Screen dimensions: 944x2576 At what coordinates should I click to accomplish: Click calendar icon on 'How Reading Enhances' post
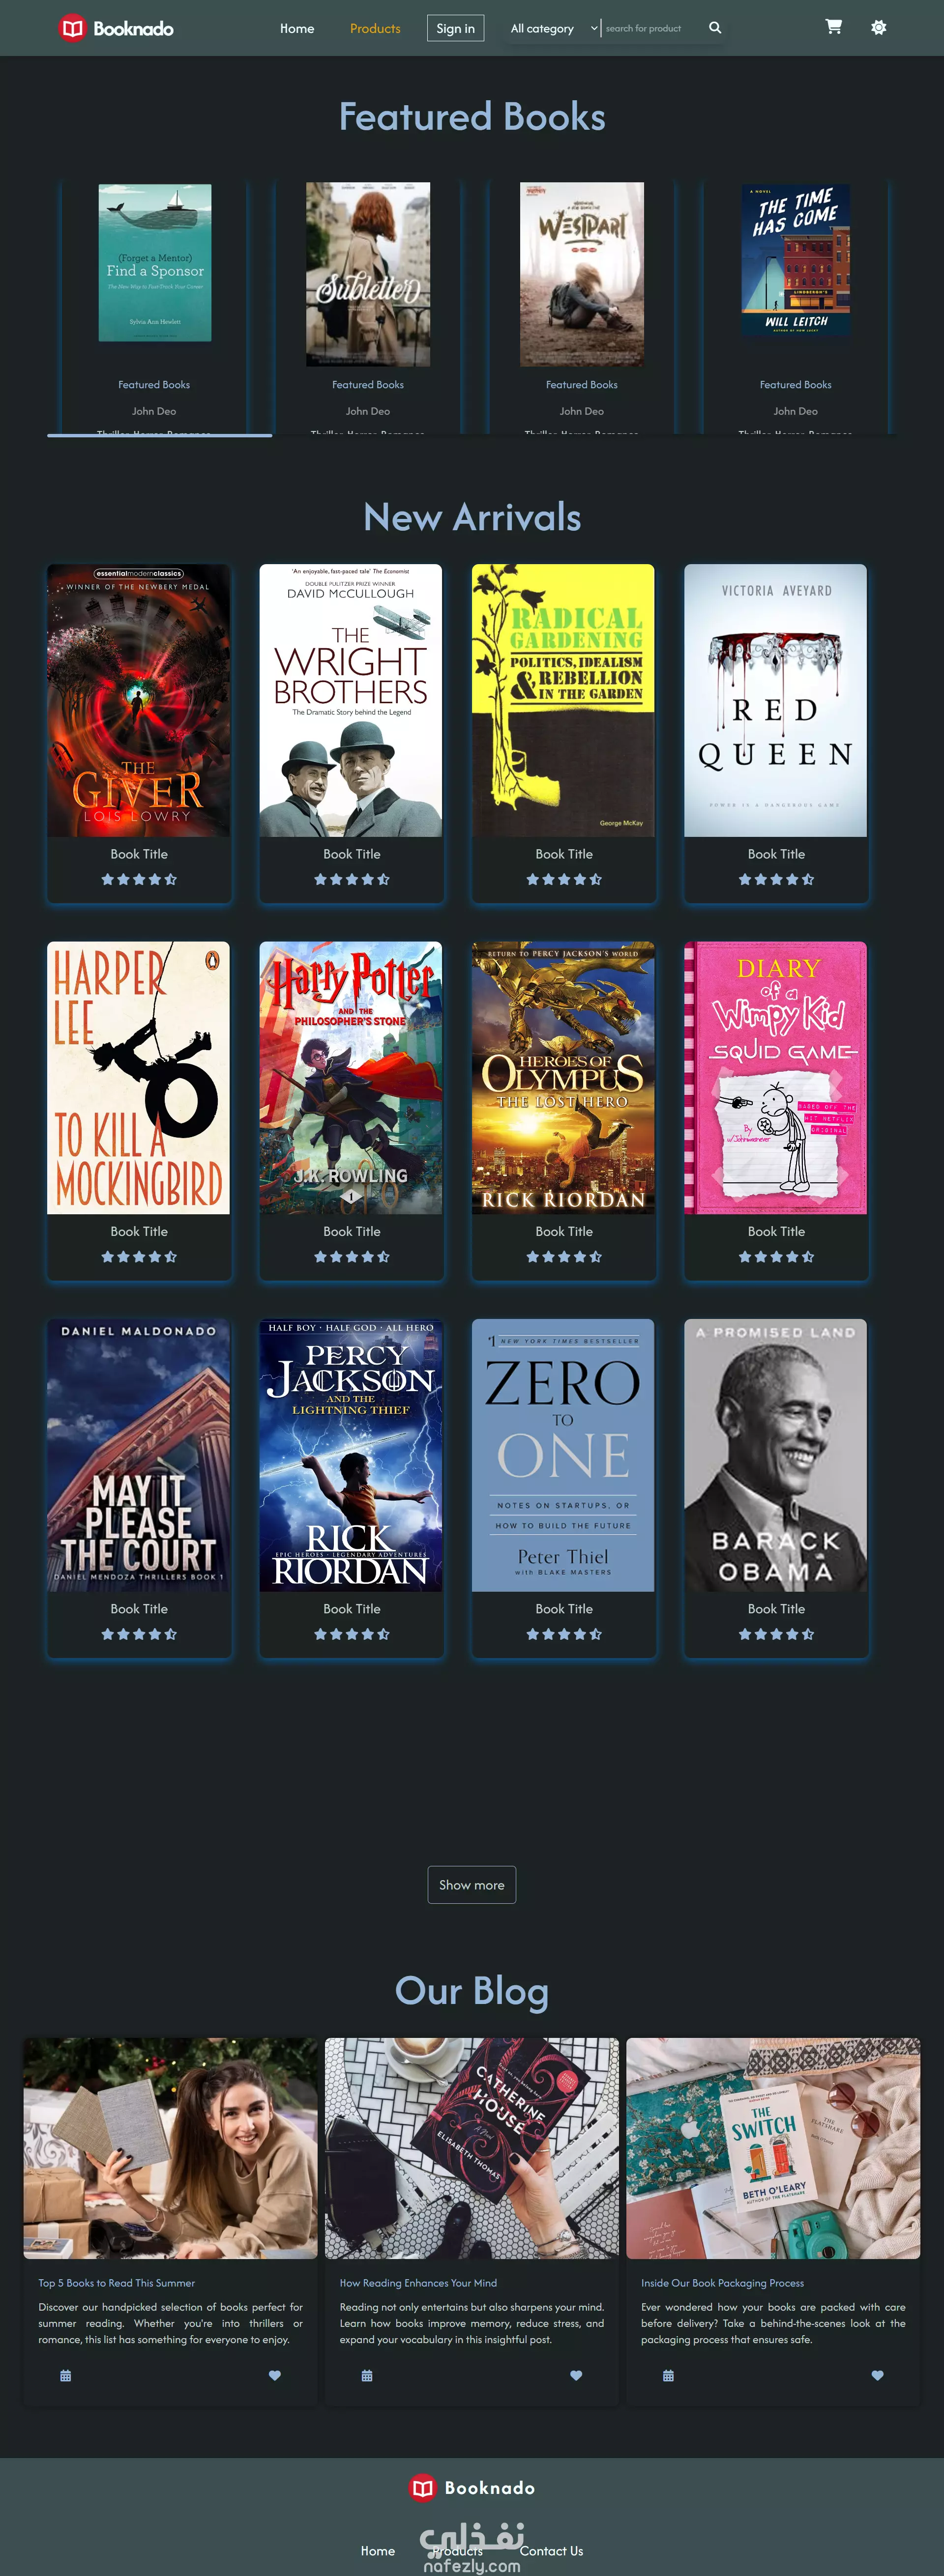[367, 2375]
